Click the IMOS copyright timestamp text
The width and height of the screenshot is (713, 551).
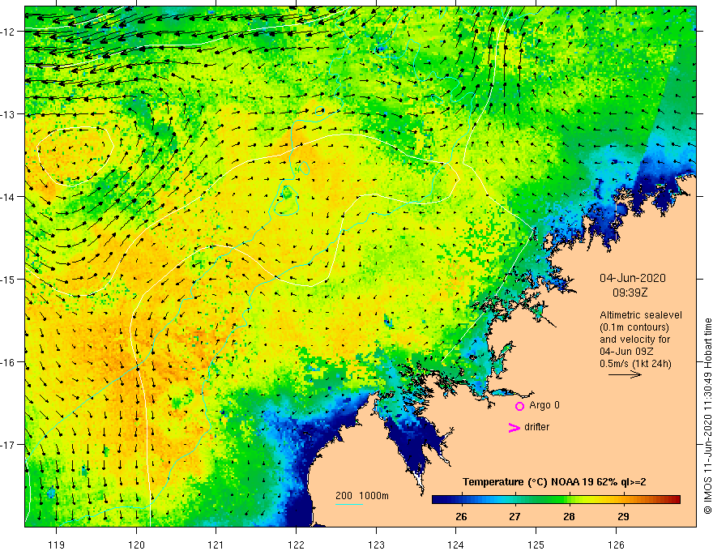[707, 416]
